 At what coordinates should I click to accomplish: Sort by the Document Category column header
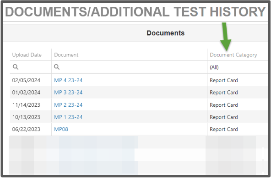pos(233,55)
